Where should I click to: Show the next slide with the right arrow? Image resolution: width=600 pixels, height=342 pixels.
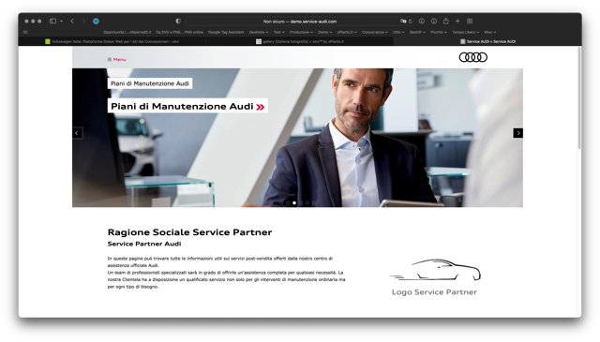coord(518,133)
